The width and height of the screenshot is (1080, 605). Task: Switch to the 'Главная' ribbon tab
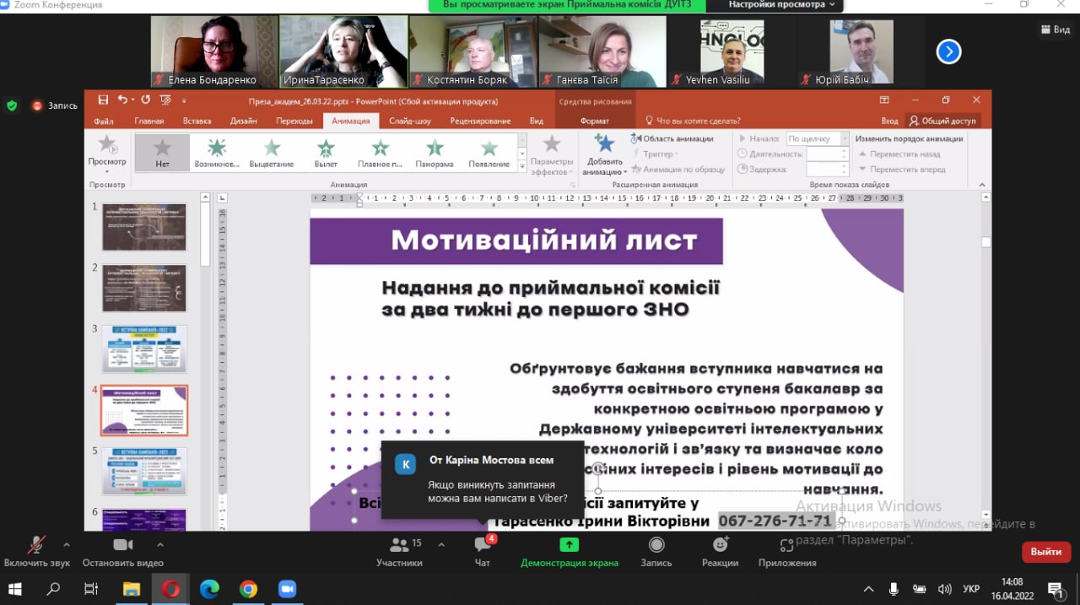click(149, 121)
